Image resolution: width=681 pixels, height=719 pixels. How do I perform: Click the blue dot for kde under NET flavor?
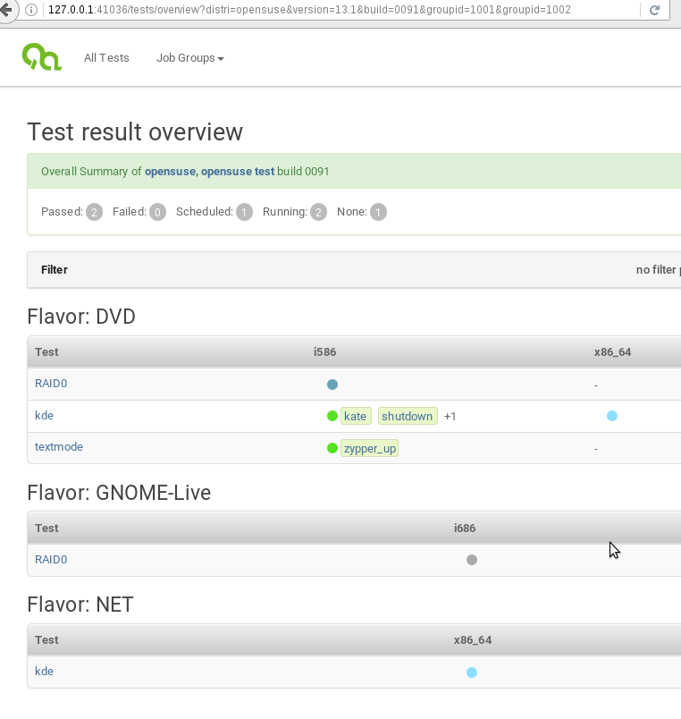click(x=471, y=672)
